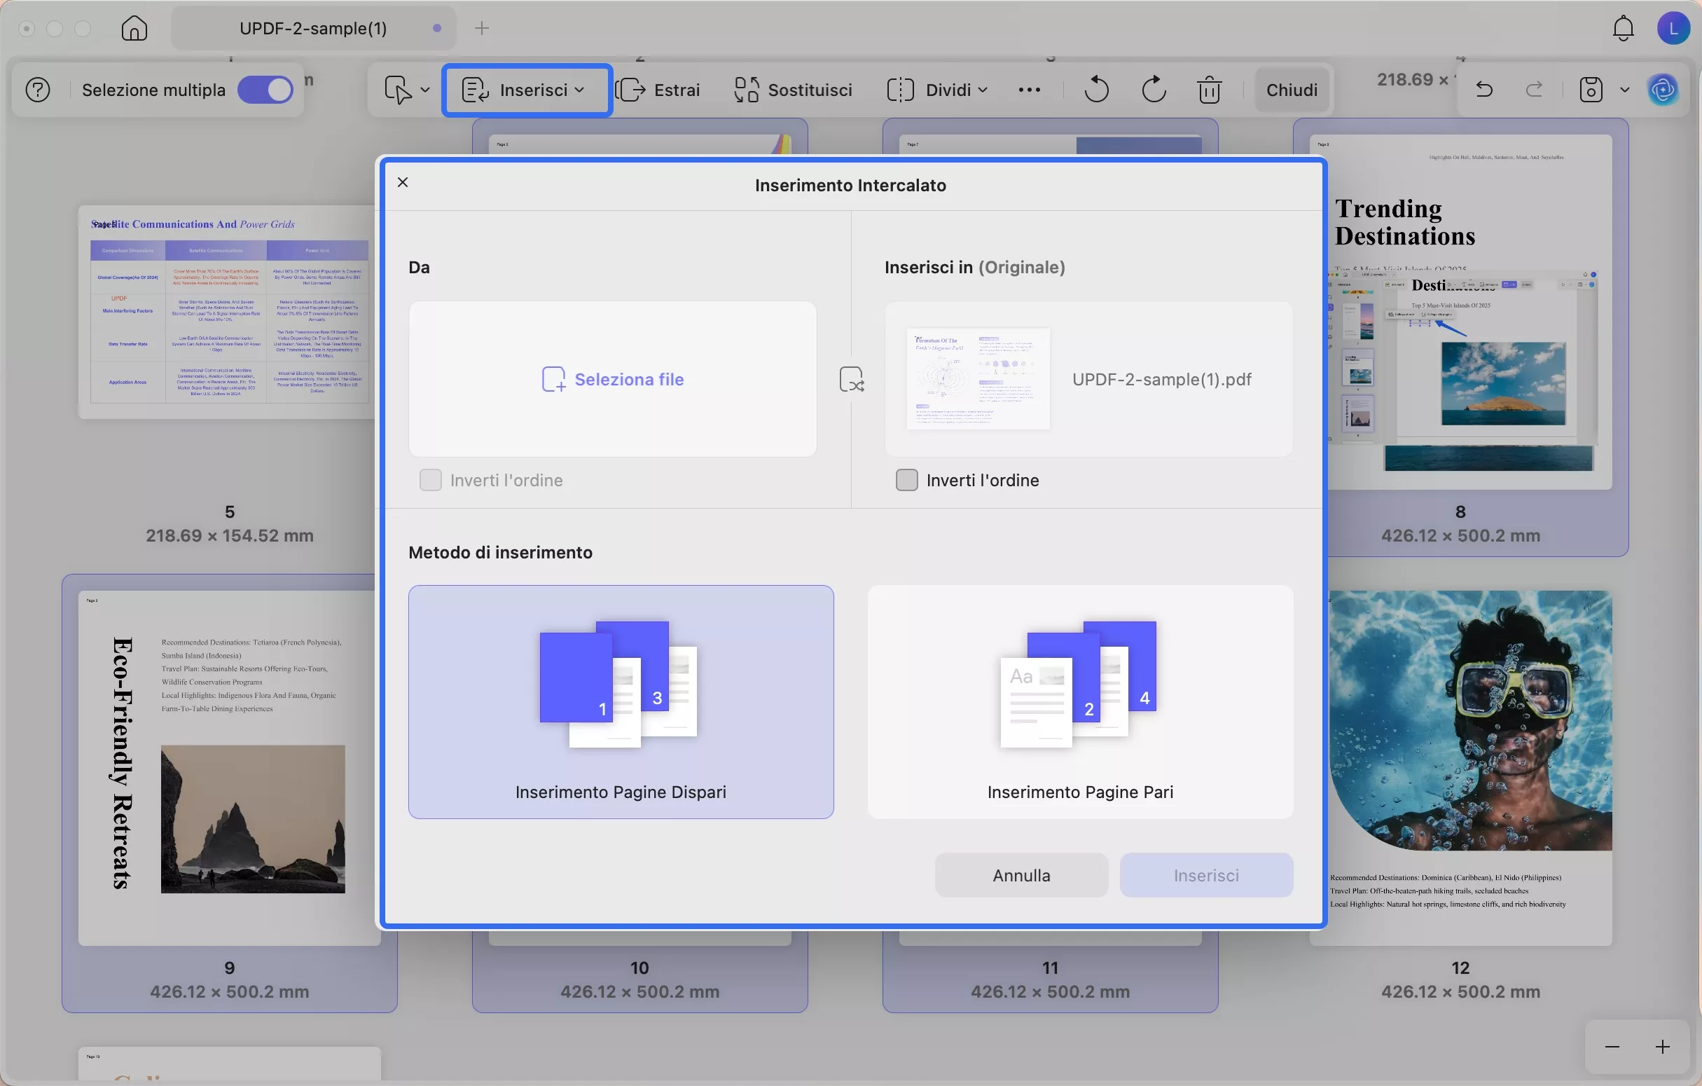Click the swap files icon in the dialog
1702x1086 pixels.
click(x=852, y=379)
